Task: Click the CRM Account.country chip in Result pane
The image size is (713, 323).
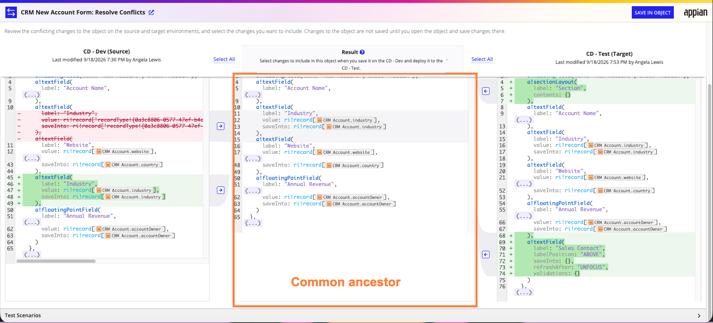Action: [353, 165]
